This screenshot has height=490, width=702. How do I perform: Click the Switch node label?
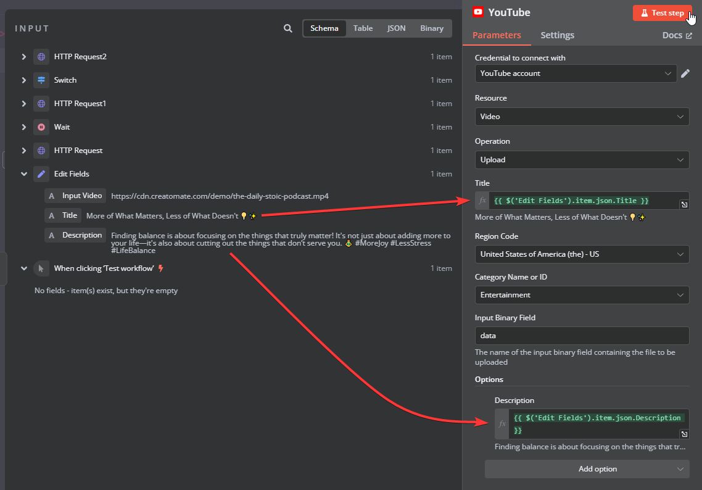point(65,80)
